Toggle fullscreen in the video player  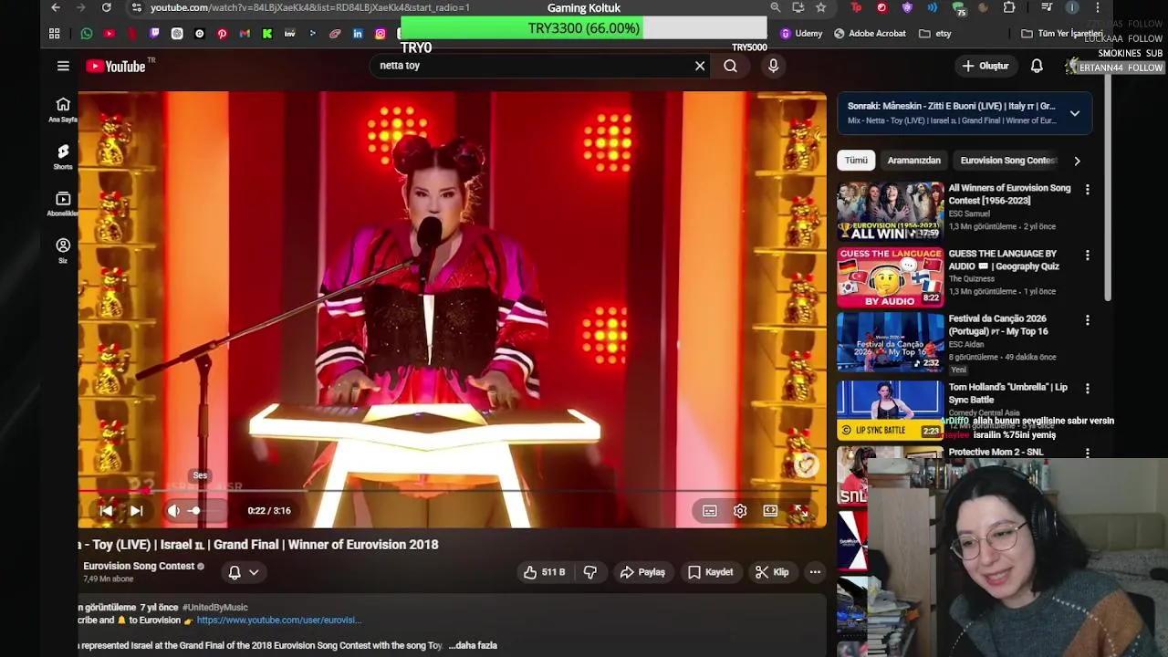coord(800,511)
